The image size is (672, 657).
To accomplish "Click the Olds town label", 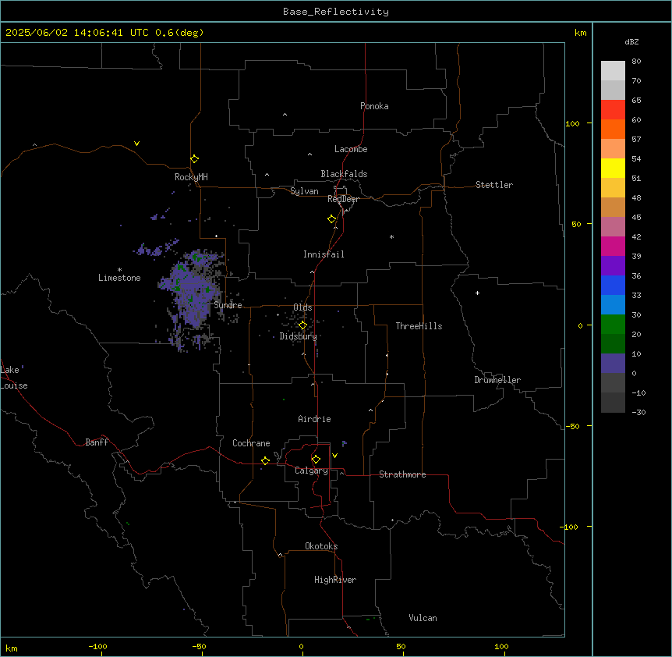I will [x=302, y=307].
